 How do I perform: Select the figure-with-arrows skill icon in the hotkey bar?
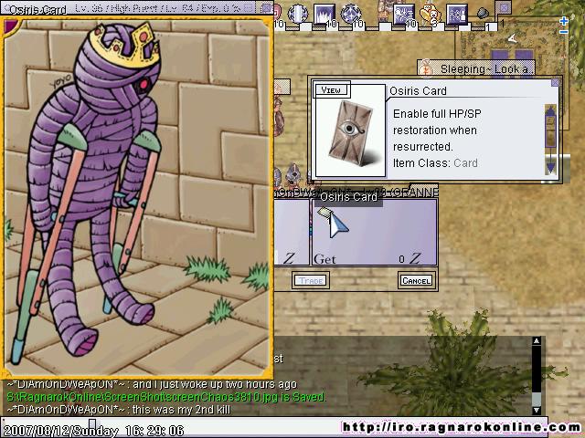(x=457, y=15)
